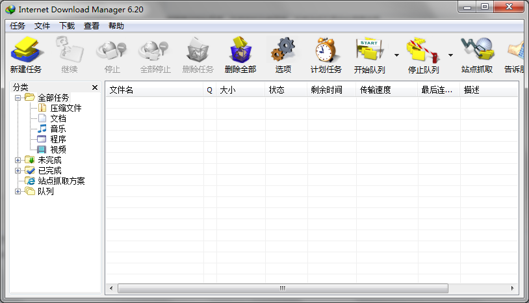Sort by Q column header
The width and height of the screenshot is (529, 303).
click(x=209, y=90)
